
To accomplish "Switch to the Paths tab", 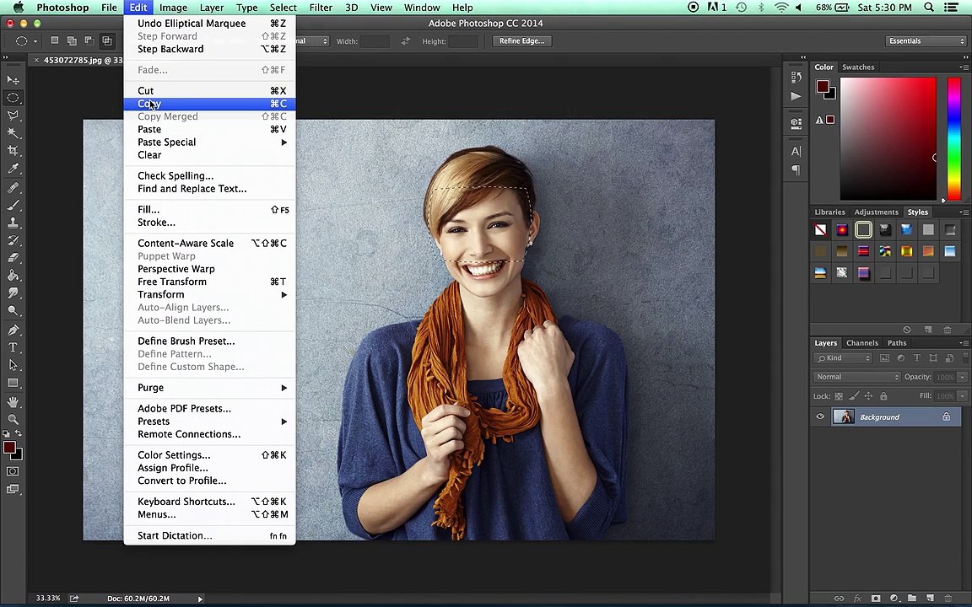I will (x=896, y=342).
